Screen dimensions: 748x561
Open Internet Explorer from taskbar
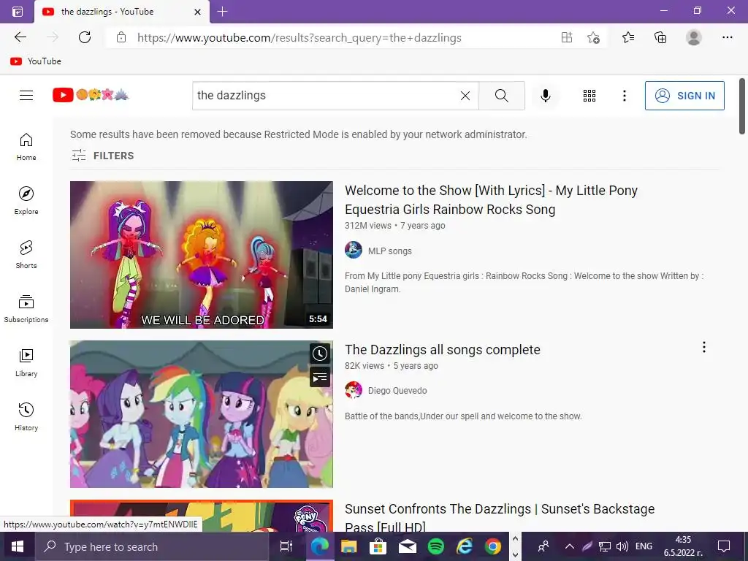click(464, 546)
